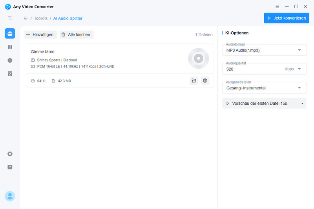The image size is (314, 209).
Task: Click the Britney Spears | Blackout text
Action: click(57, 60)
